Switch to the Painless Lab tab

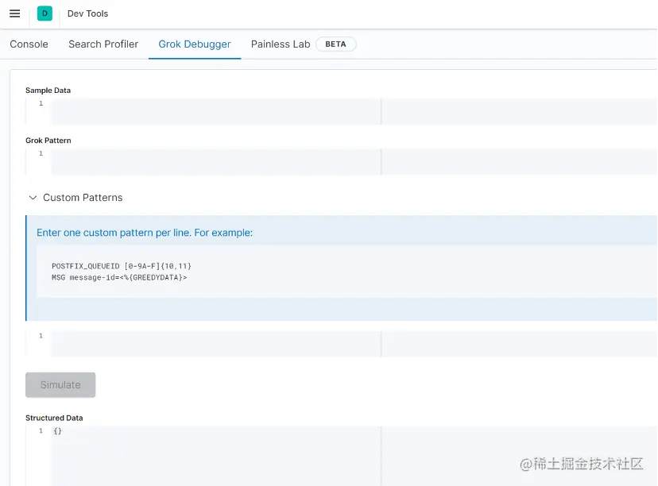pyautogui.click(x=280, y=44)
